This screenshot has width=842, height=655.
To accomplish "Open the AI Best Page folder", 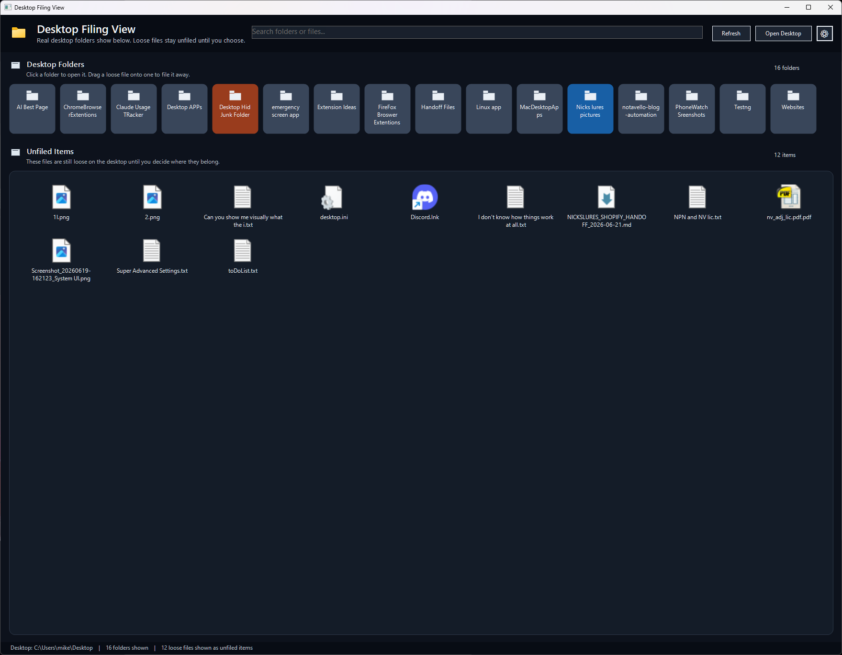I will 32,109.
